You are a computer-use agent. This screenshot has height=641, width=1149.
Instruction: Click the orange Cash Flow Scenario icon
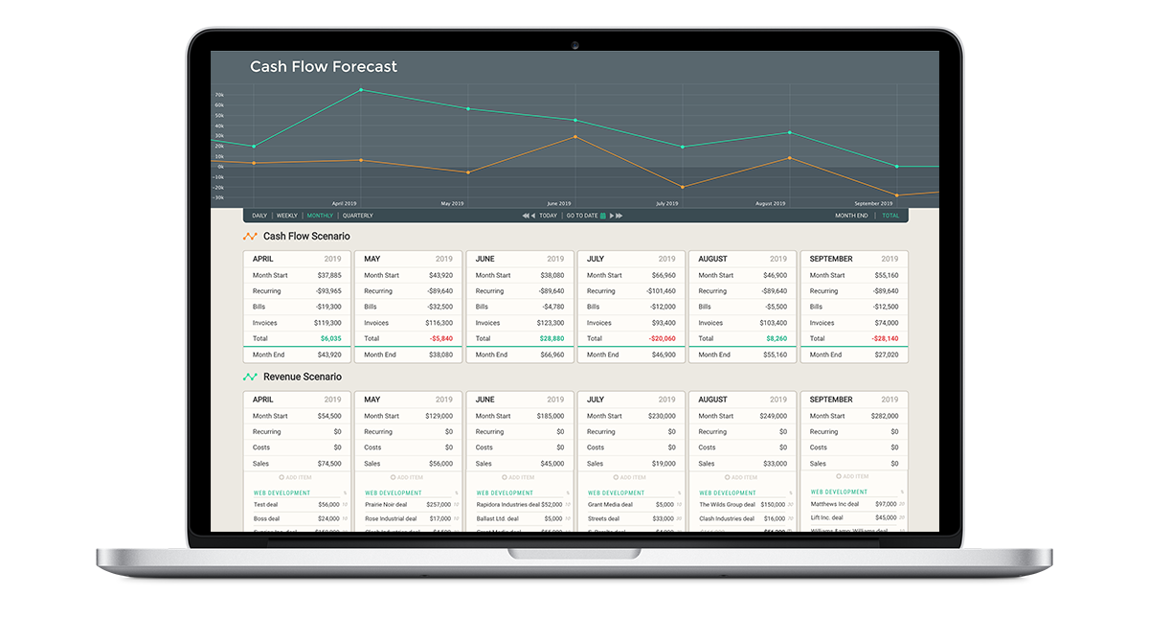pyautogui.click(x=250, y=237)
